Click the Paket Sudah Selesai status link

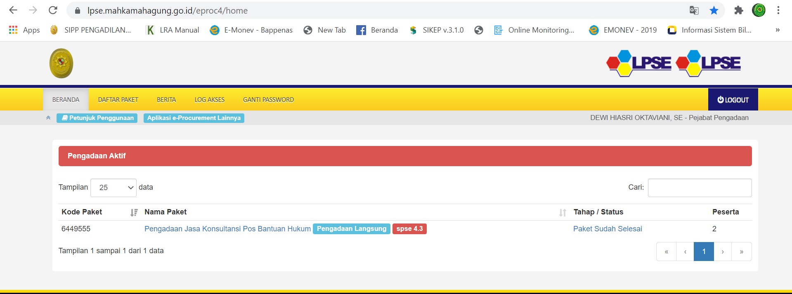pos(607,229)
